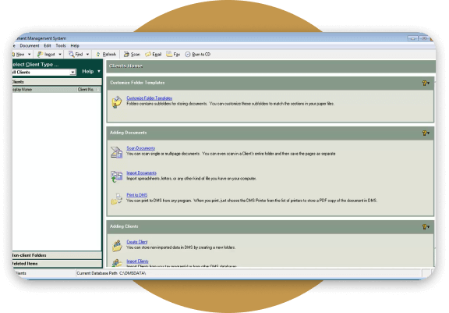The width and height of the screenshot is (449, 313).
Task: Click the Fax toolbar icon
Action: 169,54
